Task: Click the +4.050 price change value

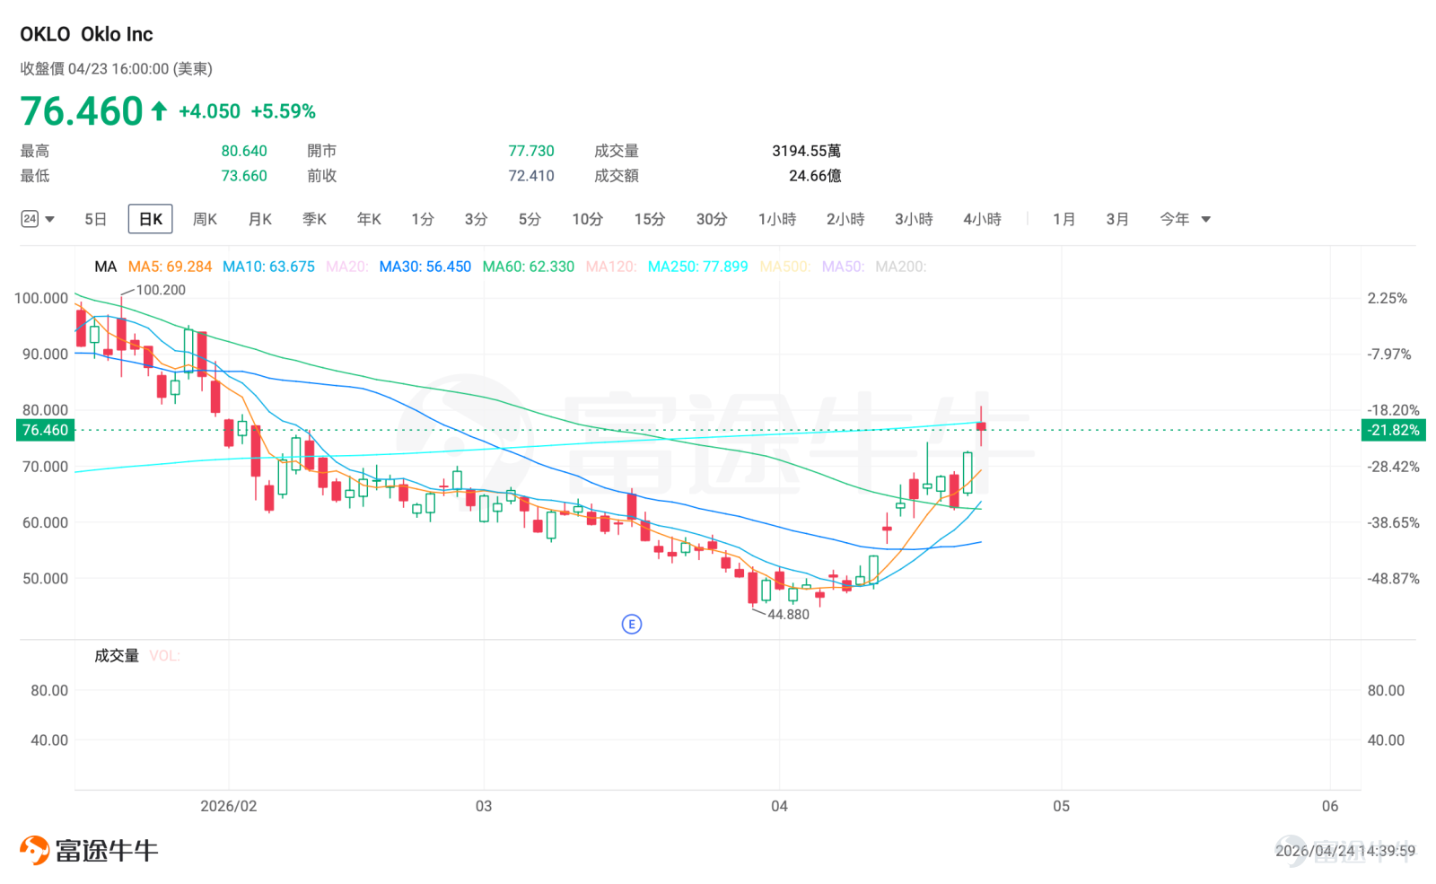Action: click(210, 111)
